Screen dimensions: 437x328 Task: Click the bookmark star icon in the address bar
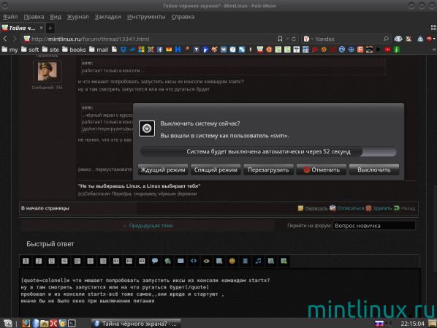click(x=280, y=39)
